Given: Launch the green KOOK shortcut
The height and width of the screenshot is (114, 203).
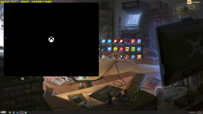Looking at the screenshot, I should (x=133, y=49).
